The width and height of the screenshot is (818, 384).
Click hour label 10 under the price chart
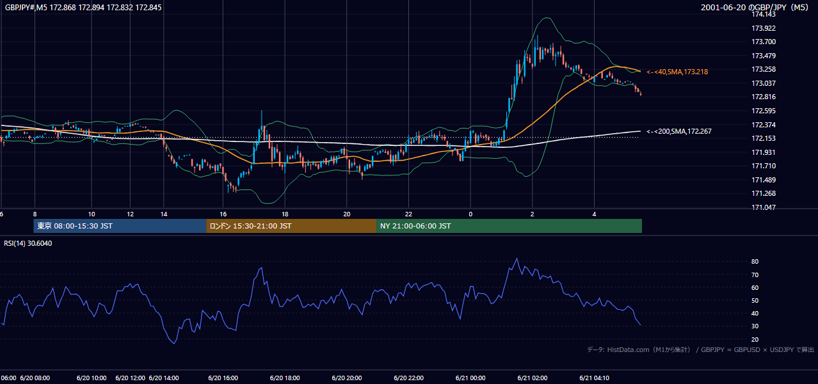[92, 214]
